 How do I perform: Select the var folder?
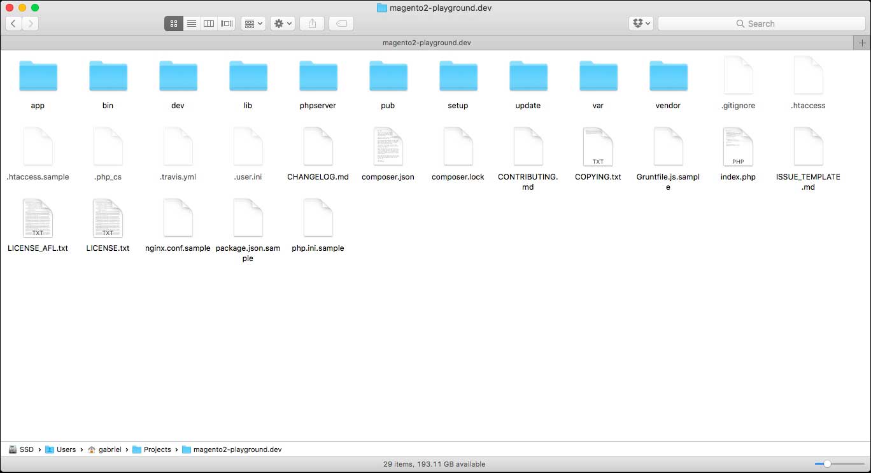598,76
